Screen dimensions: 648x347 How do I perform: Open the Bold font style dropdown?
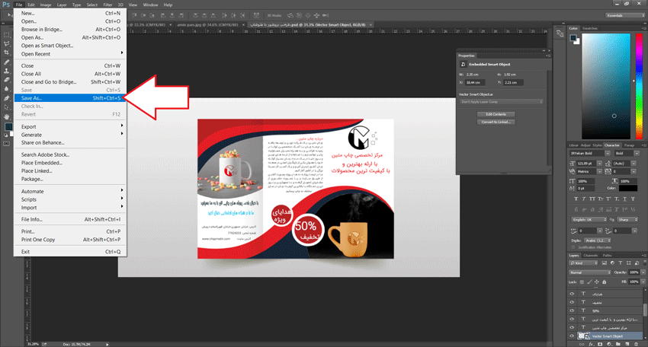coord(637,153)
